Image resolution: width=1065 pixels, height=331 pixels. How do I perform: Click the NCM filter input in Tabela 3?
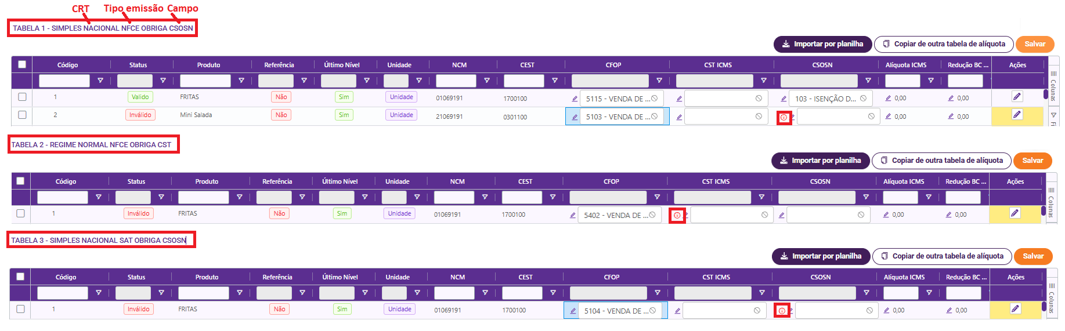pyautogui.click(x=454, y=293)
